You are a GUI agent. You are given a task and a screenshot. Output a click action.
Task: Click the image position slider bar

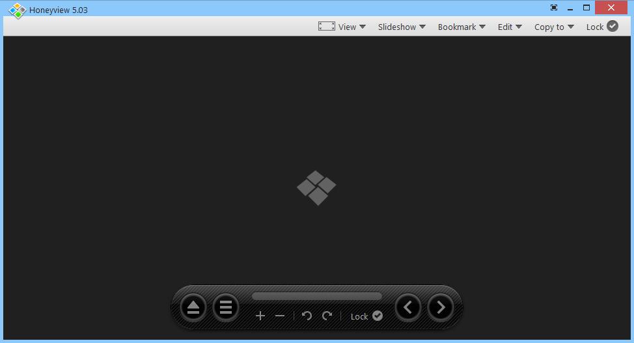click(x=316, y=297)
